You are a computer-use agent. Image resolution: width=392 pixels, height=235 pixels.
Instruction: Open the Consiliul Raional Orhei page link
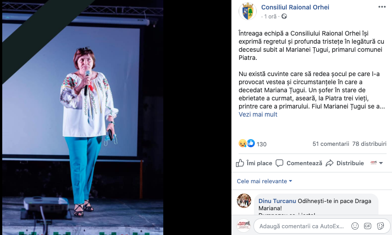tap(295, 7)
